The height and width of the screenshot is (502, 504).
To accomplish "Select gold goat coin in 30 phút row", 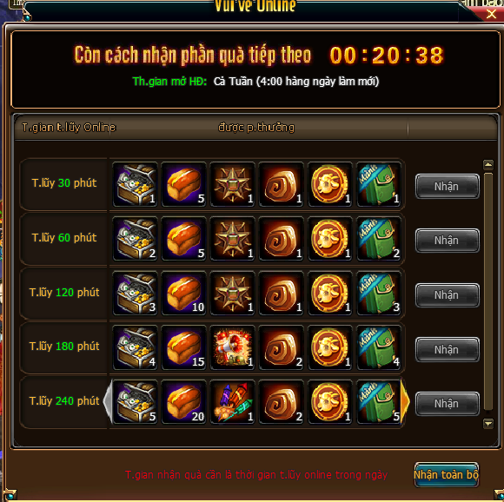I will coord(330,184).
